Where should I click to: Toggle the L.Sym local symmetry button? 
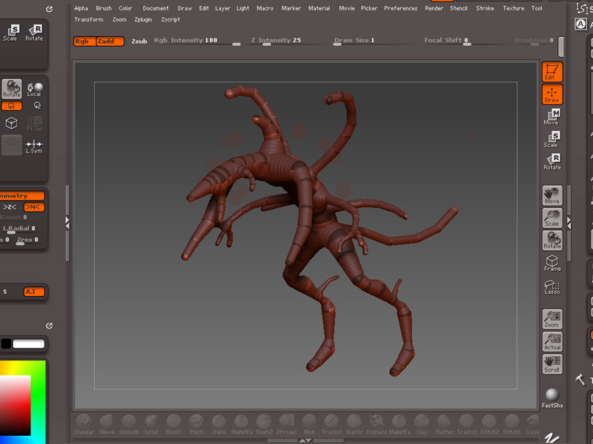click(x=34, y=146)
